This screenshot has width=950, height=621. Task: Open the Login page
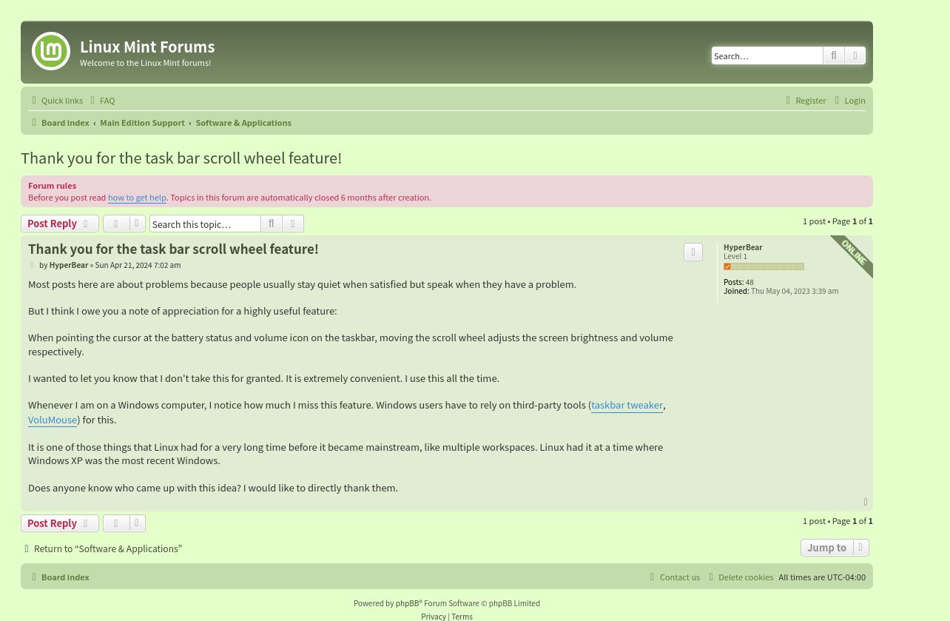[849, 101]
